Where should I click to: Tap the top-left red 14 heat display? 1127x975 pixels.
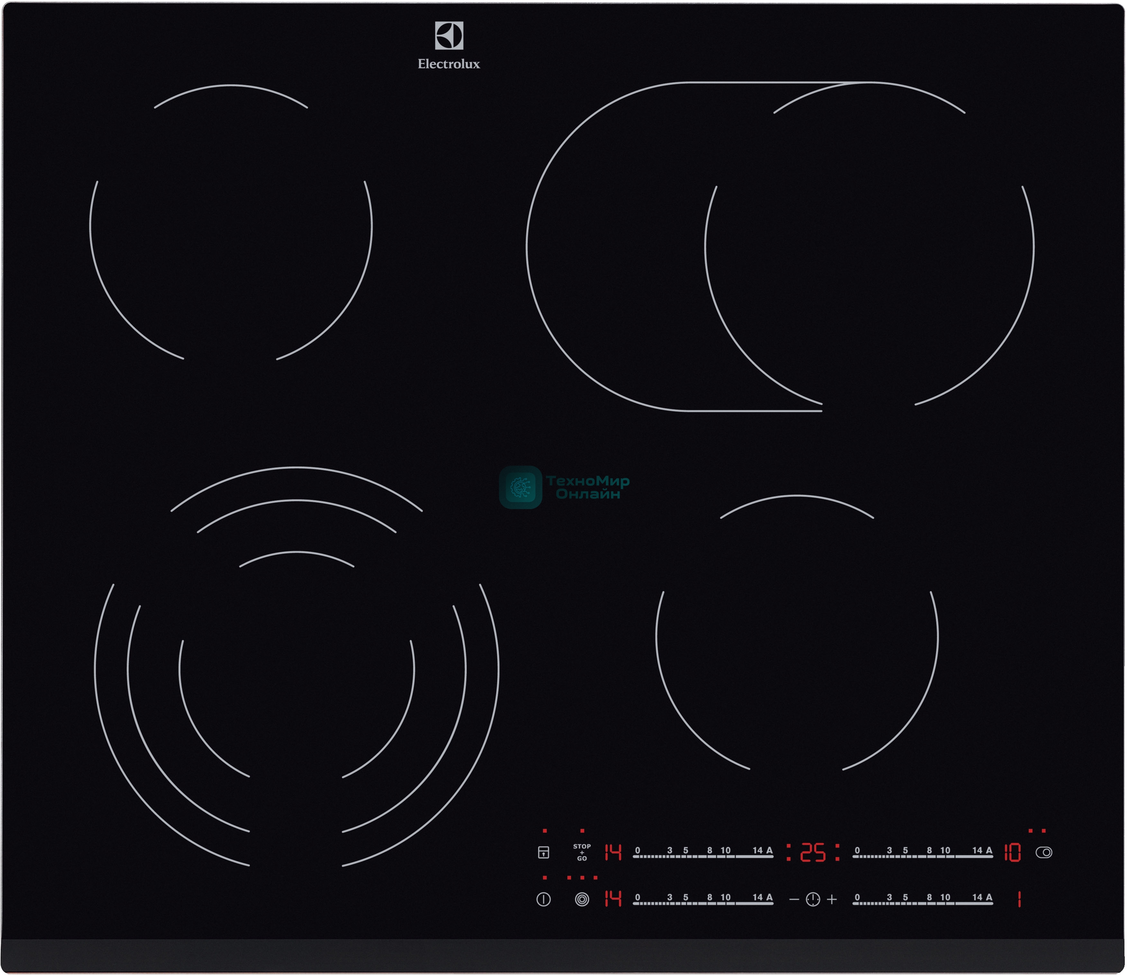(x=613, y=852)
